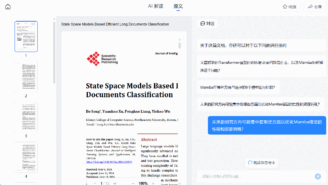The image size is (328, 185).
Task: Open page 1 thumbnail
Action: coord(26,36)
